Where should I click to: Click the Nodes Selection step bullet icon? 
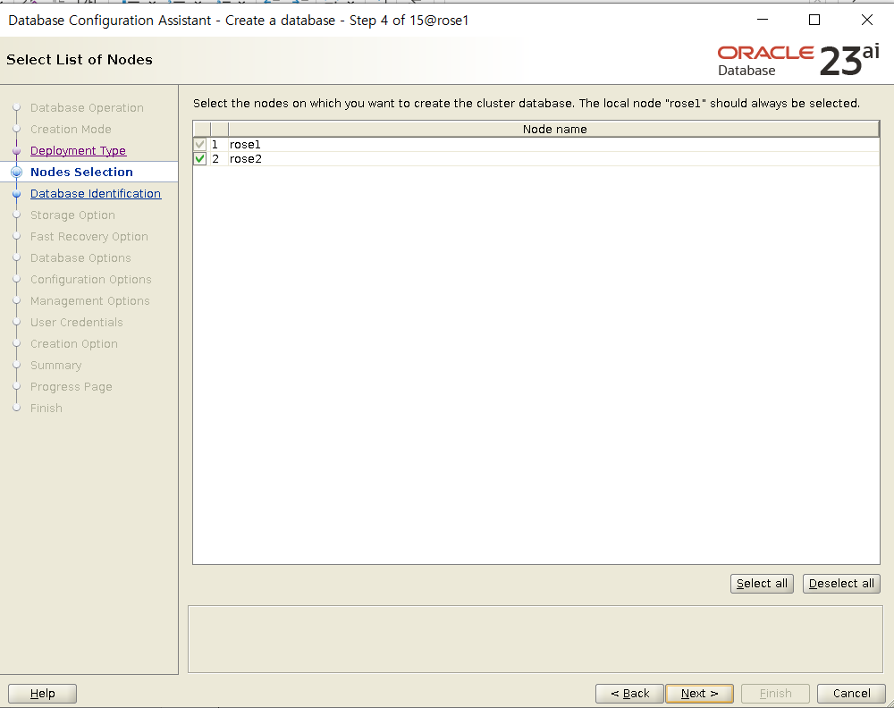16,173
